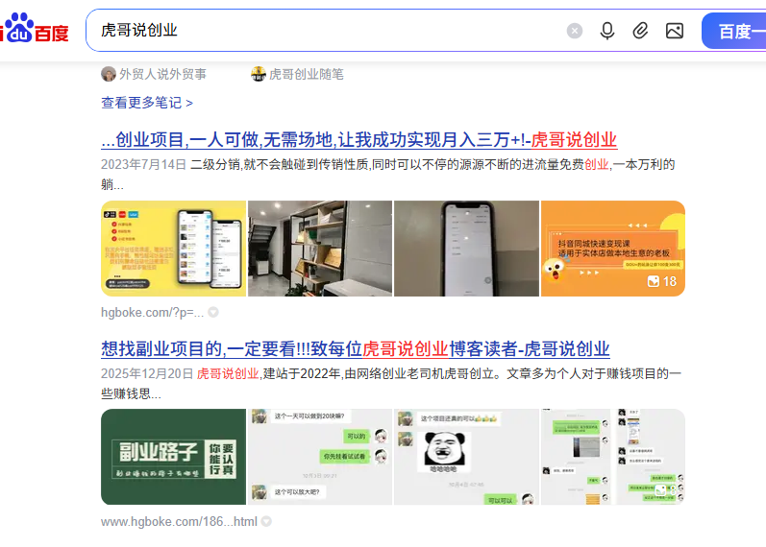Click the 百度一下 search button
This screenshot has height=547, width=766.
pyautogui.click(x=733, y=32)
